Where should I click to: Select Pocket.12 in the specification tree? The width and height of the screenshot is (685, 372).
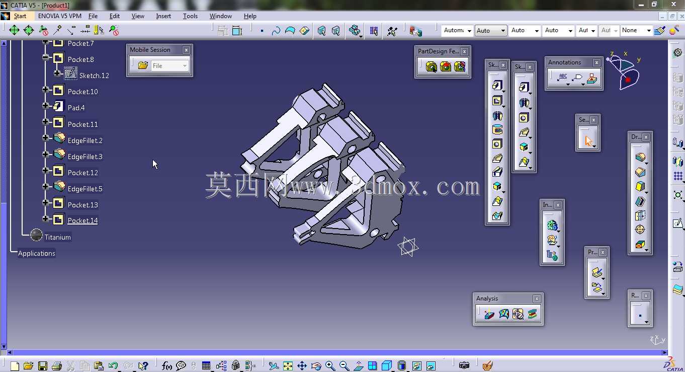83,173
